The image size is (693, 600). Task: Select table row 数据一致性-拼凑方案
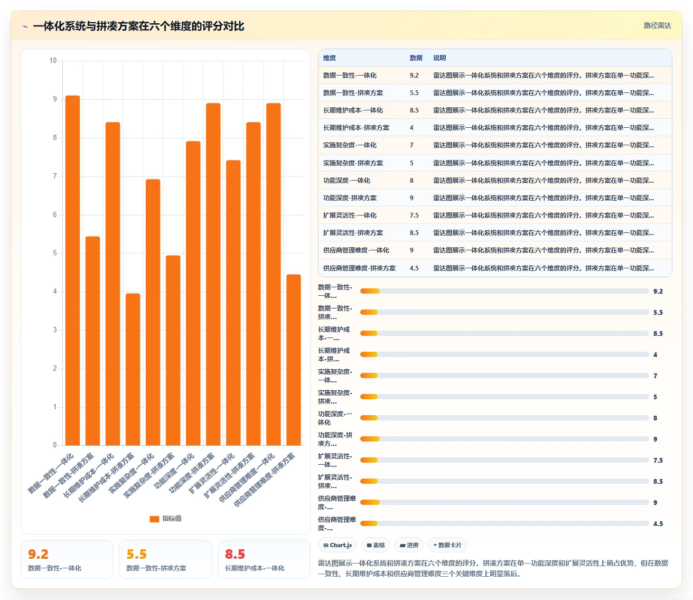[495, 92]
